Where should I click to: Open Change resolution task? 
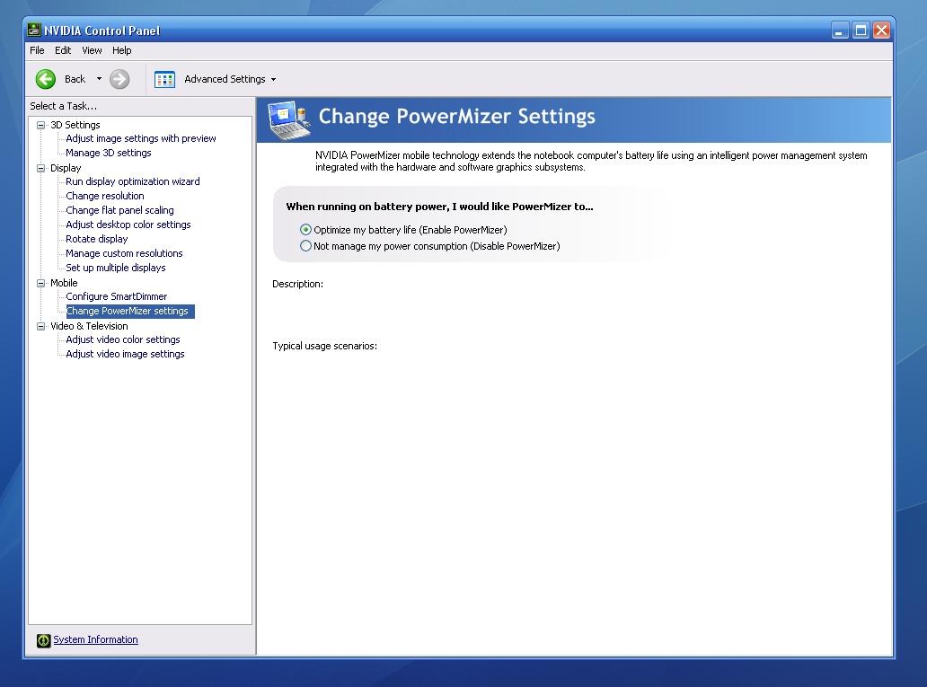[104, 196]
